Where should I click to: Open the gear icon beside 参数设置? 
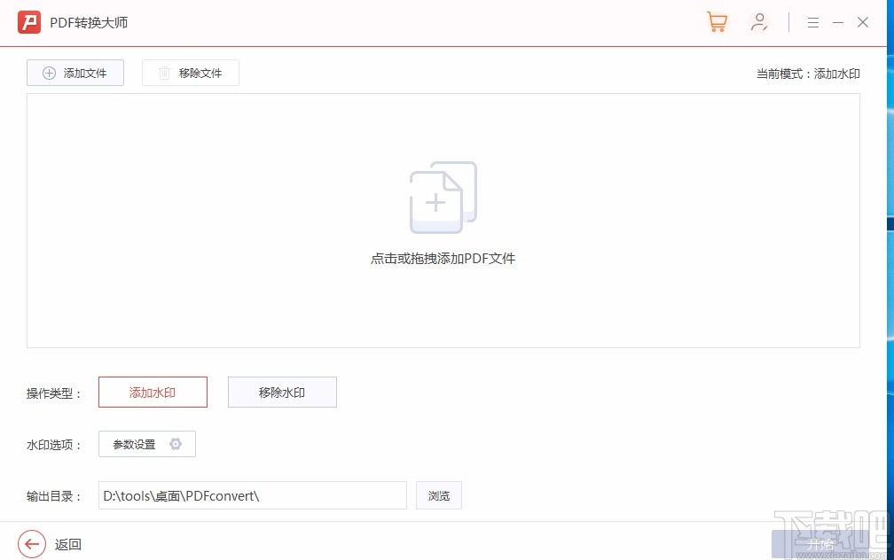[176, 444]
